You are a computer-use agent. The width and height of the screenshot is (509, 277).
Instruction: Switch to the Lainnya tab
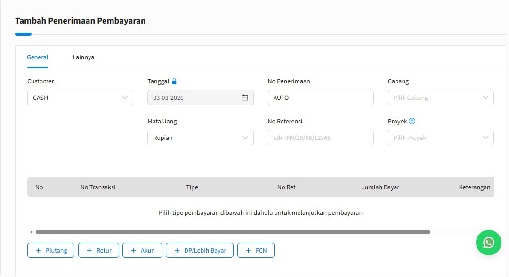pos(83,57)
